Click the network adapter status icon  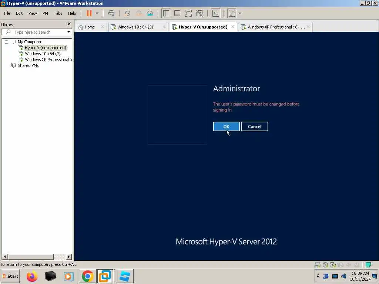pos(333,265)
